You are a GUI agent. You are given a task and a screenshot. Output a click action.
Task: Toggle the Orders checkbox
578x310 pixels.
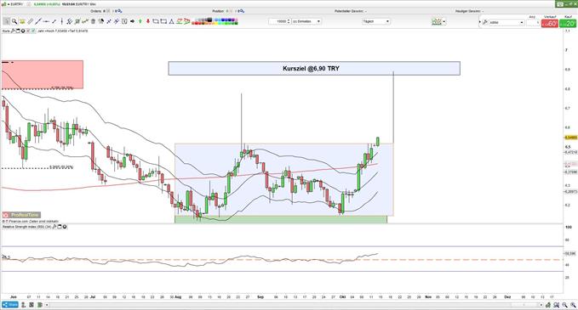[108, 11]
